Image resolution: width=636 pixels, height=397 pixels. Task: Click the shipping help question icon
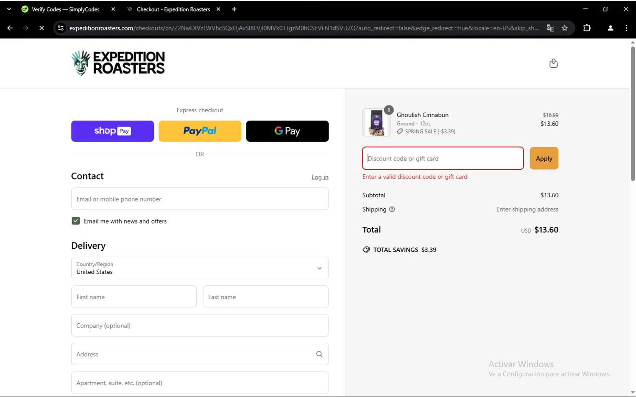click(x=392, y=209)
